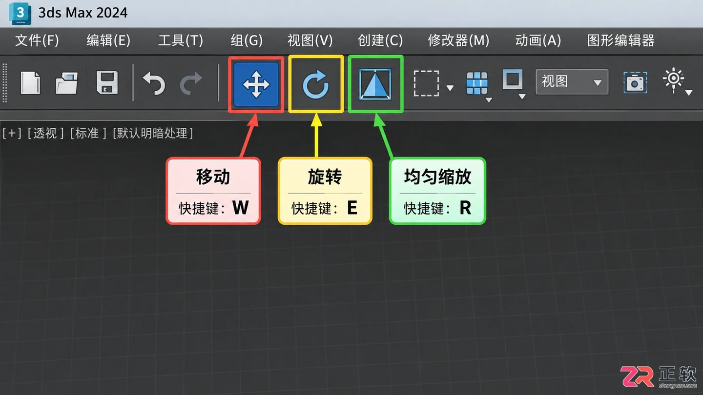Expand the sun light flyout arrow
Image resolution: width=703 pixels, height=395 pixels.
689,92
